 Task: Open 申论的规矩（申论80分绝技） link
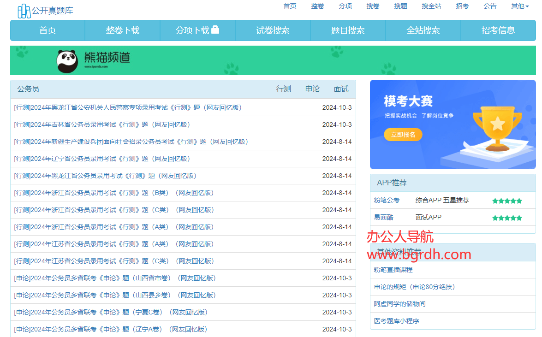click(414, 287)
